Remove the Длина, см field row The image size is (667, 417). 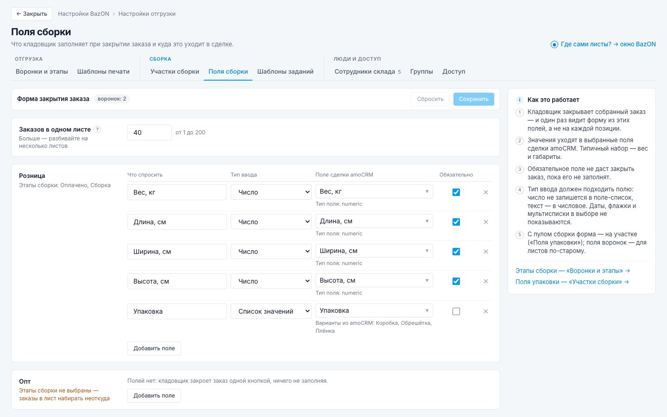coord(486,222)
